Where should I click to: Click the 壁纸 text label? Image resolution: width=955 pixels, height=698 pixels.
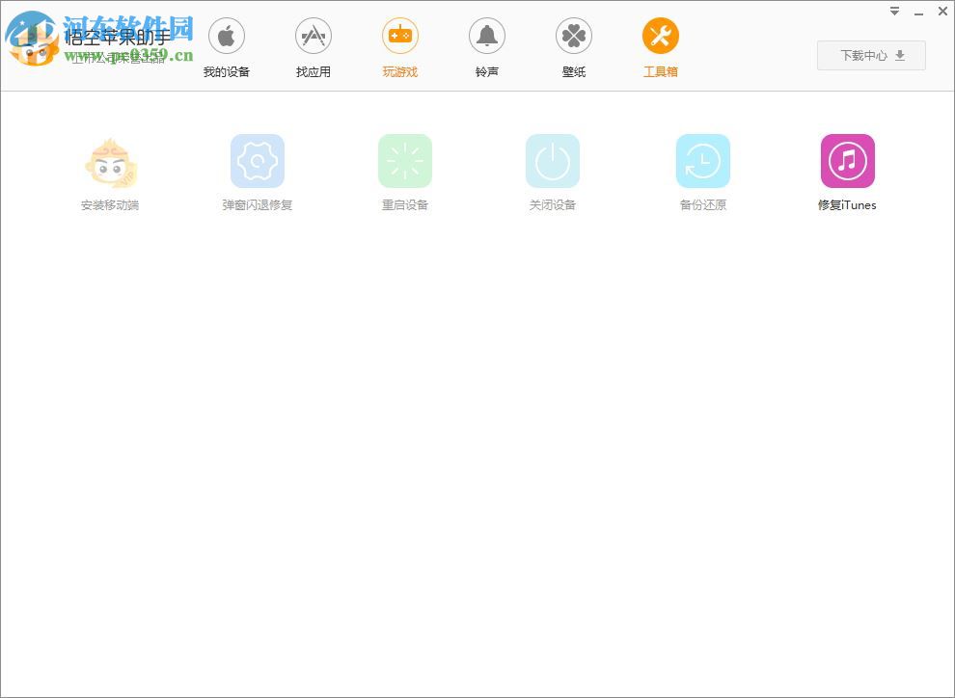[x=573, y=70]
